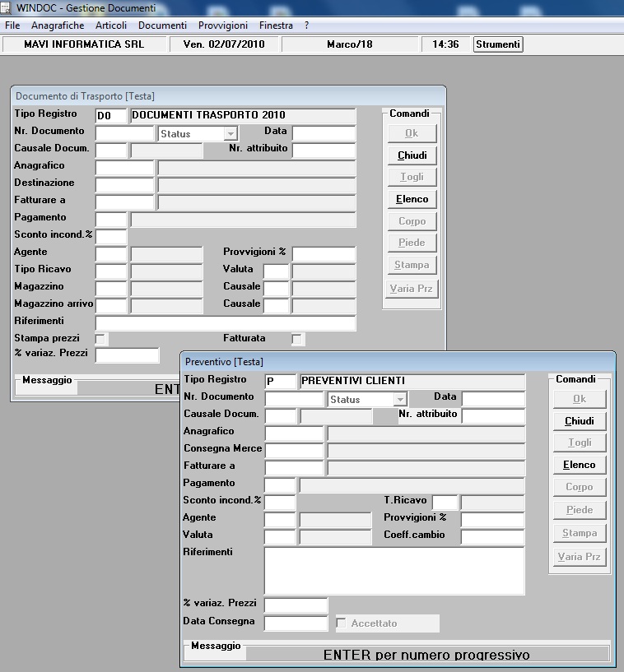Focus Riferimenti field in Documento di Trasporto
This screenshot has height=672, width=624.
pyautogui.click(x=226, y=322)
